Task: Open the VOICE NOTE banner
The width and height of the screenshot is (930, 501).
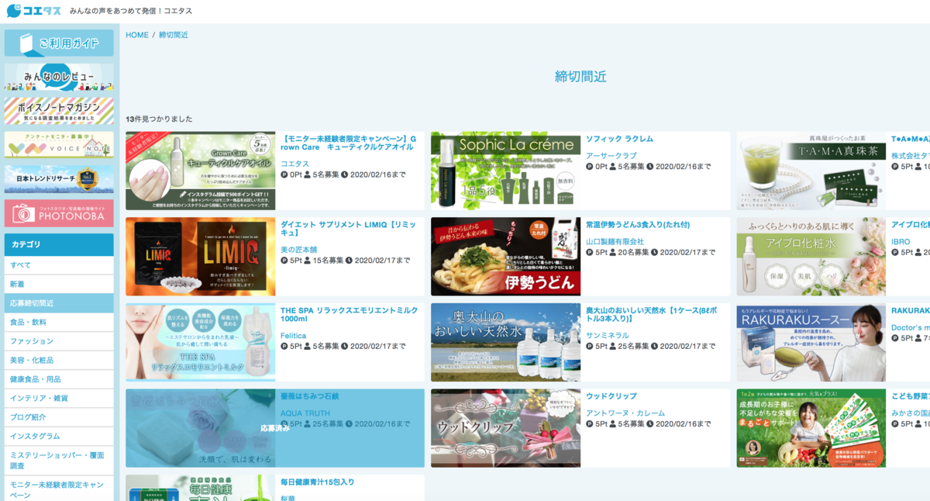Action: click(x=59, y=145)
